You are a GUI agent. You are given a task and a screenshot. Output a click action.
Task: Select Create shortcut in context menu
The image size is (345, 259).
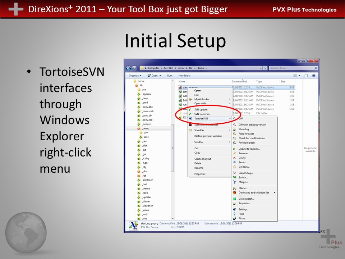[203, 159]
